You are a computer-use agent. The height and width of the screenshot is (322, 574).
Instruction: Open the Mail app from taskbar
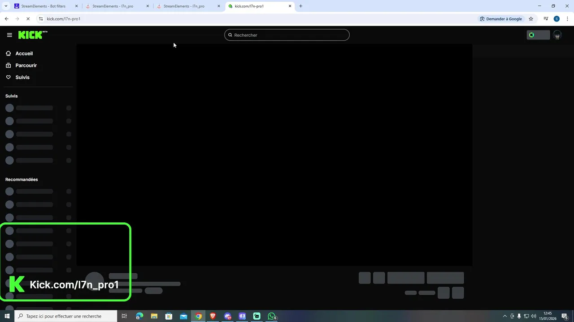coord(183,316)
